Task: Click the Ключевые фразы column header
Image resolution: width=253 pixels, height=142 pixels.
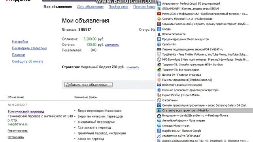Action: coord(86,97)
